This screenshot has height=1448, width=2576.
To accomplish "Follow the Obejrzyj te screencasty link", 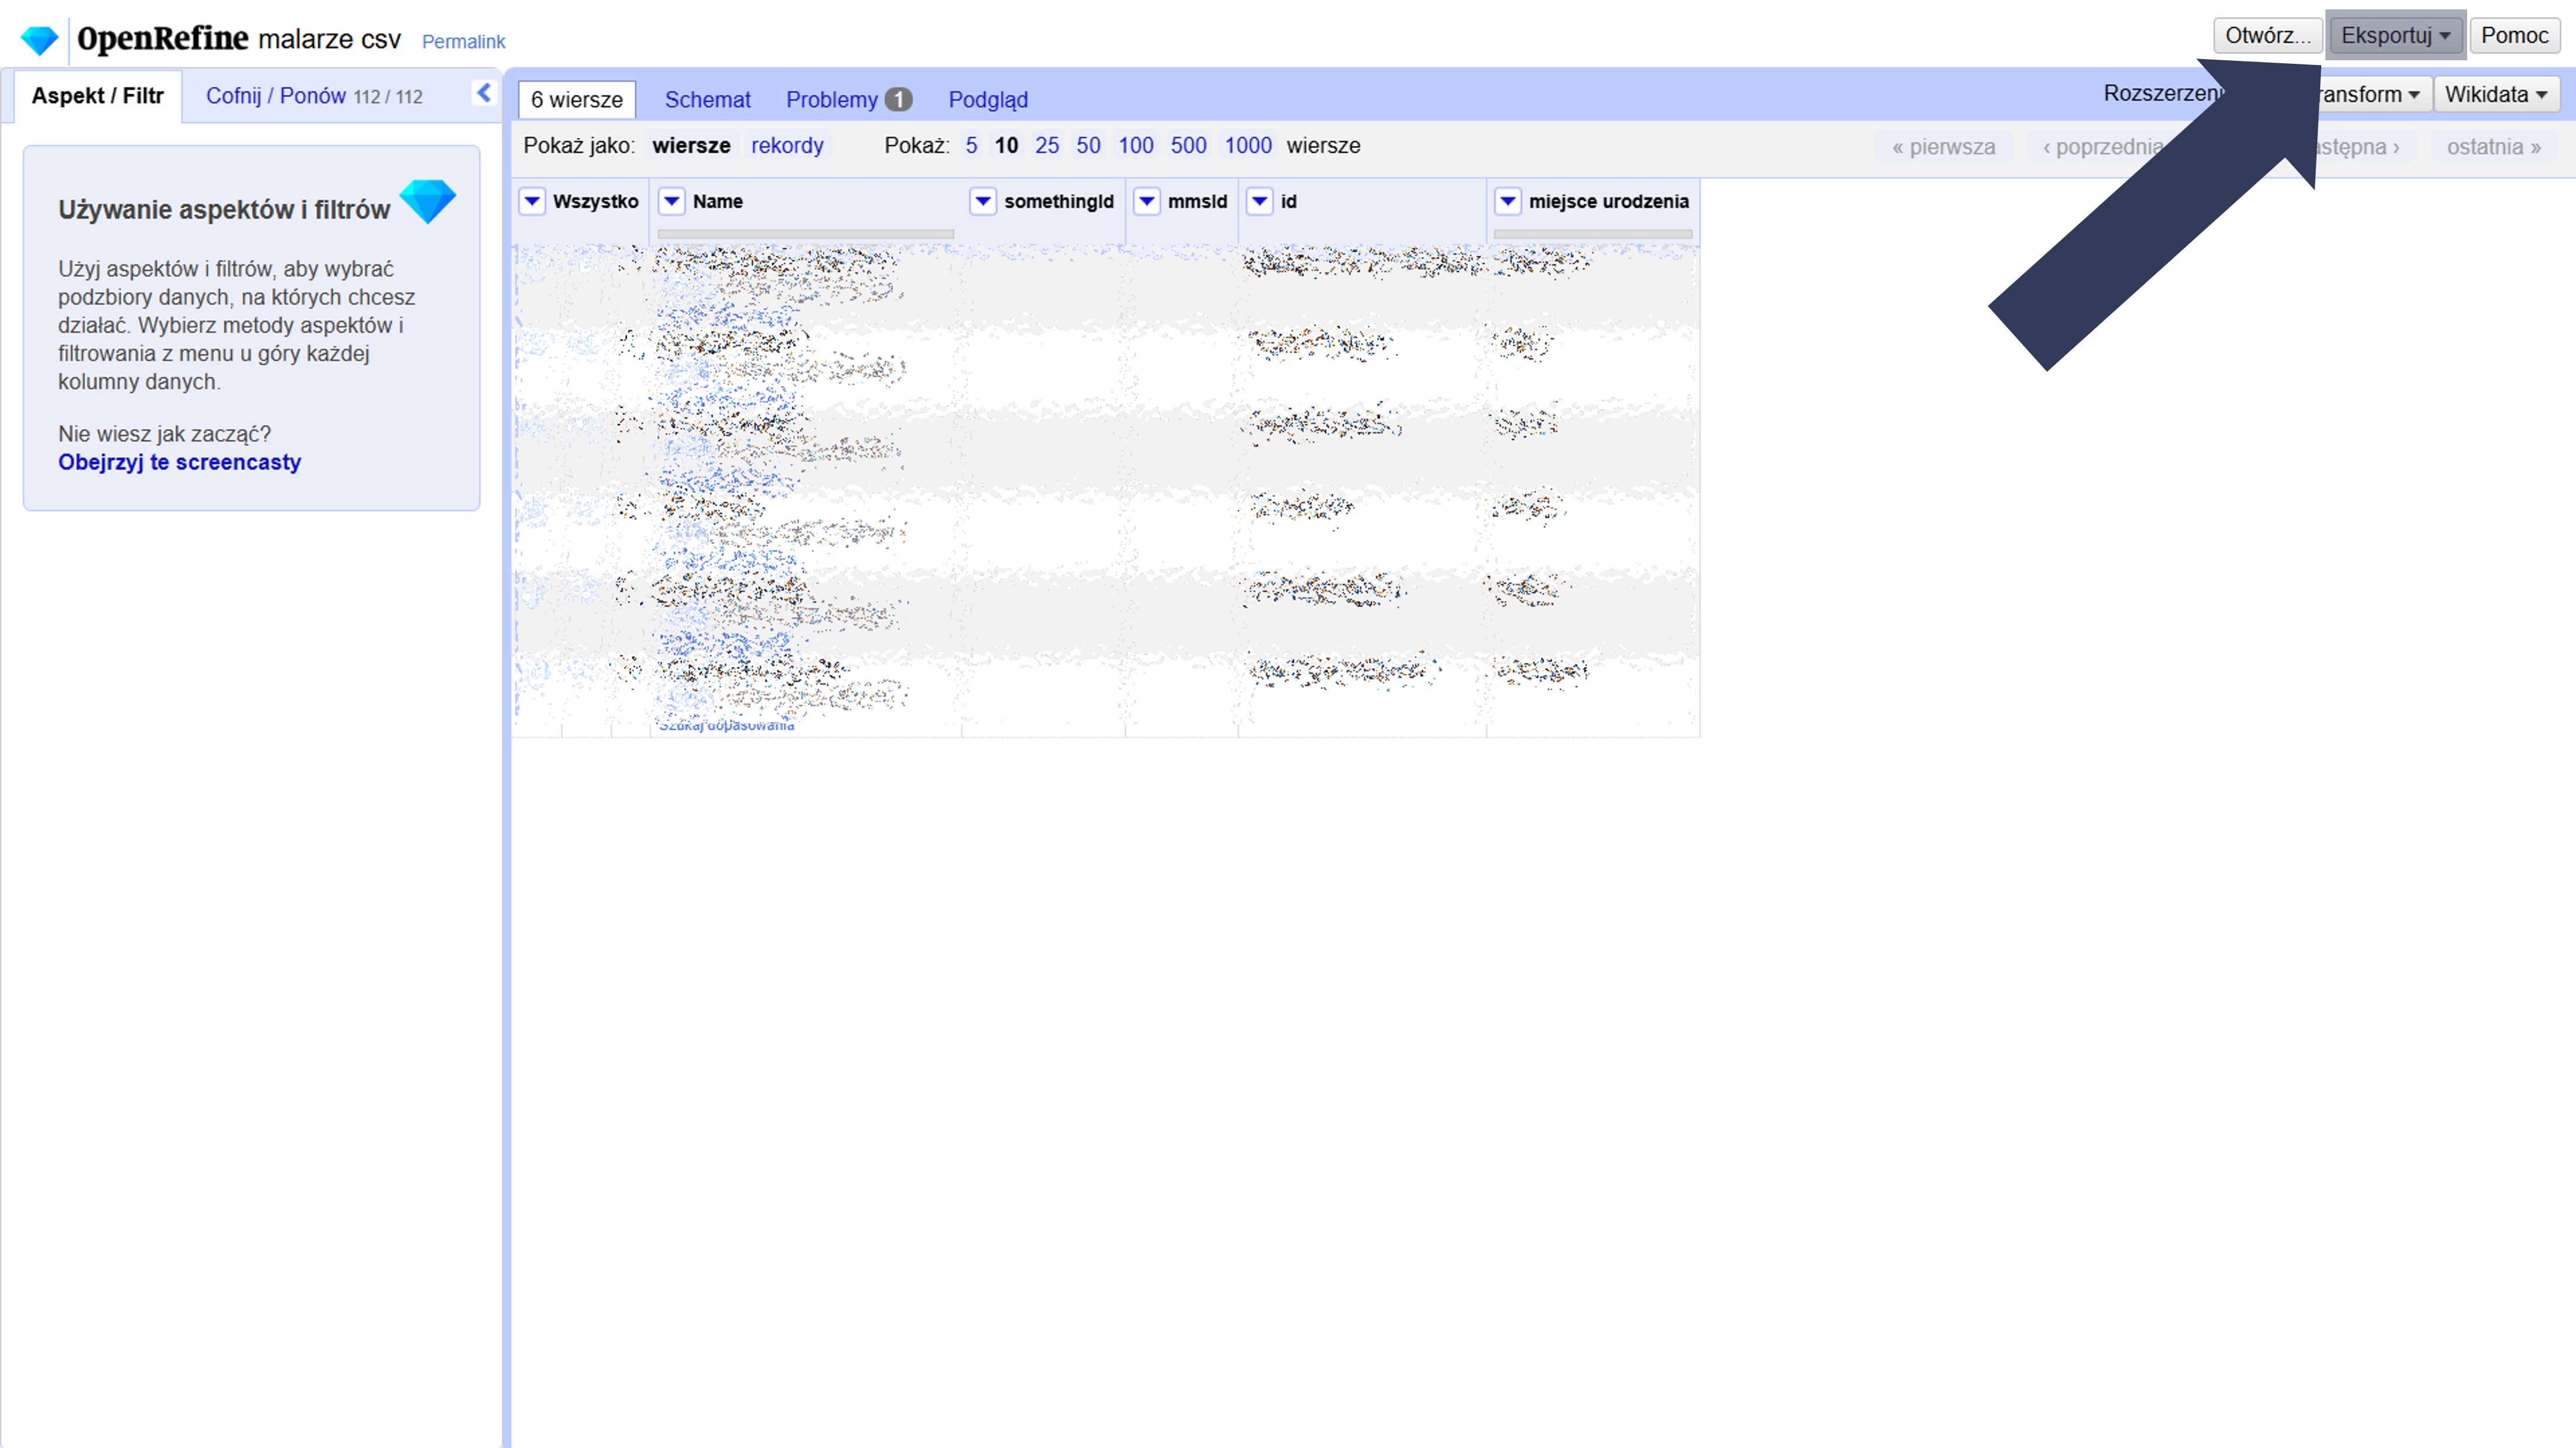I will pos(179,462).
